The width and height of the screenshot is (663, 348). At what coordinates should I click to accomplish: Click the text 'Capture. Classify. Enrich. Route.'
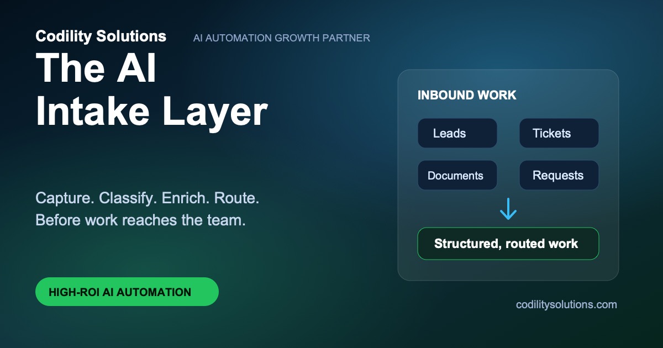coord(148,198)
